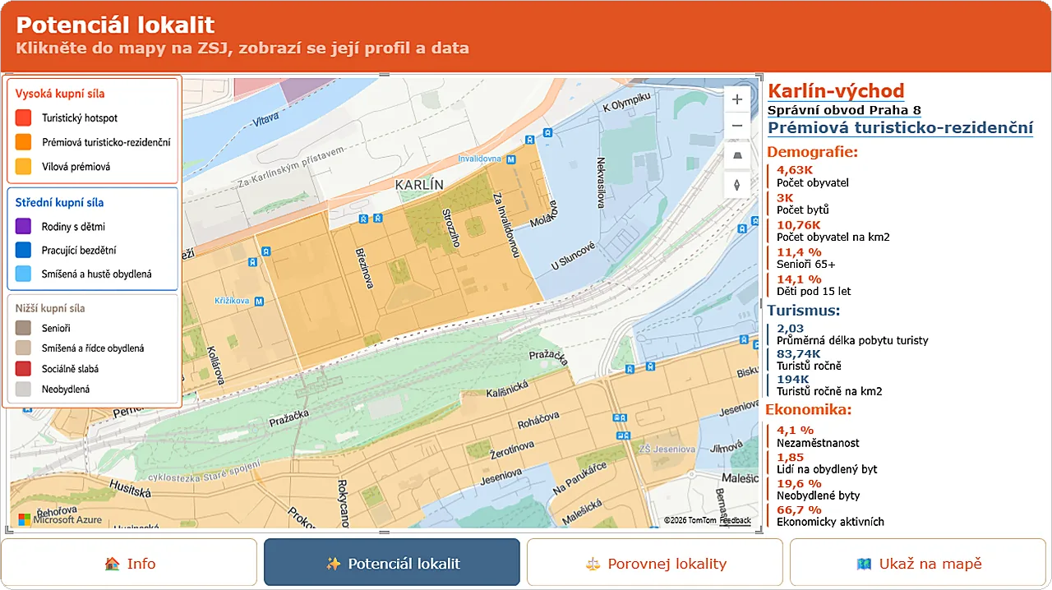
Task: Click the Rodiny s dětmi purple swatch
Action: [23, 226]
